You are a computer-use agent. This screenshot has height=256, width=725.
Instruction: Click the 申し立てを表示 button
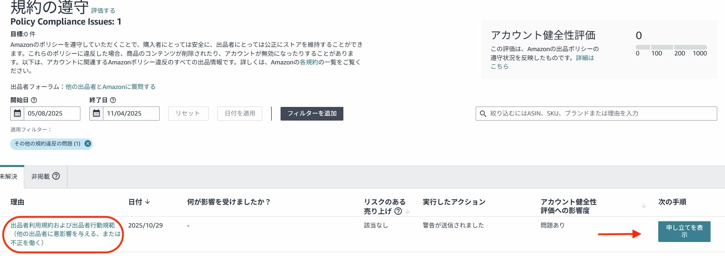click(684, 231)
